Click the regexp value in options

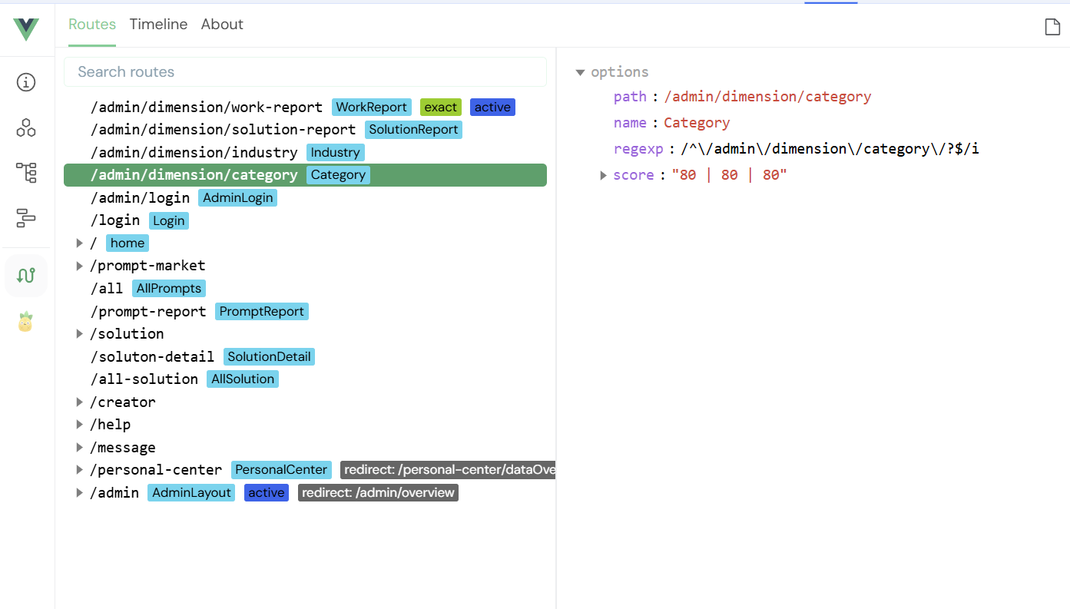[x=830, y=149]
